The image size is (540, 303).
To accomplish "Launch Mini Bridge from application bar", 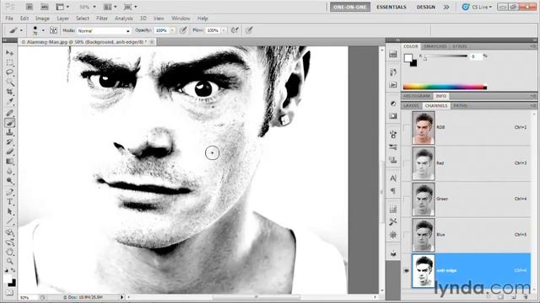I will click(x=45, y=7).
